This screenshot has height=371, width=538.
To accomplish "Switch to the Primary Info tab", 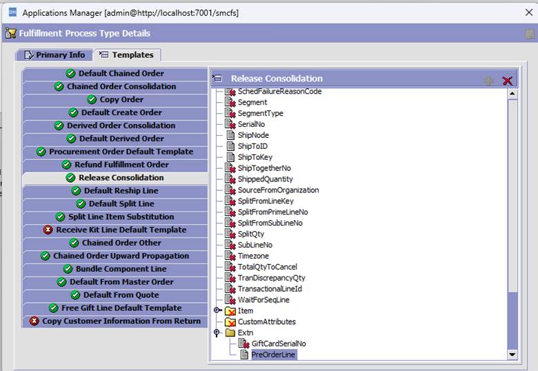I will [x=54, y=55].
